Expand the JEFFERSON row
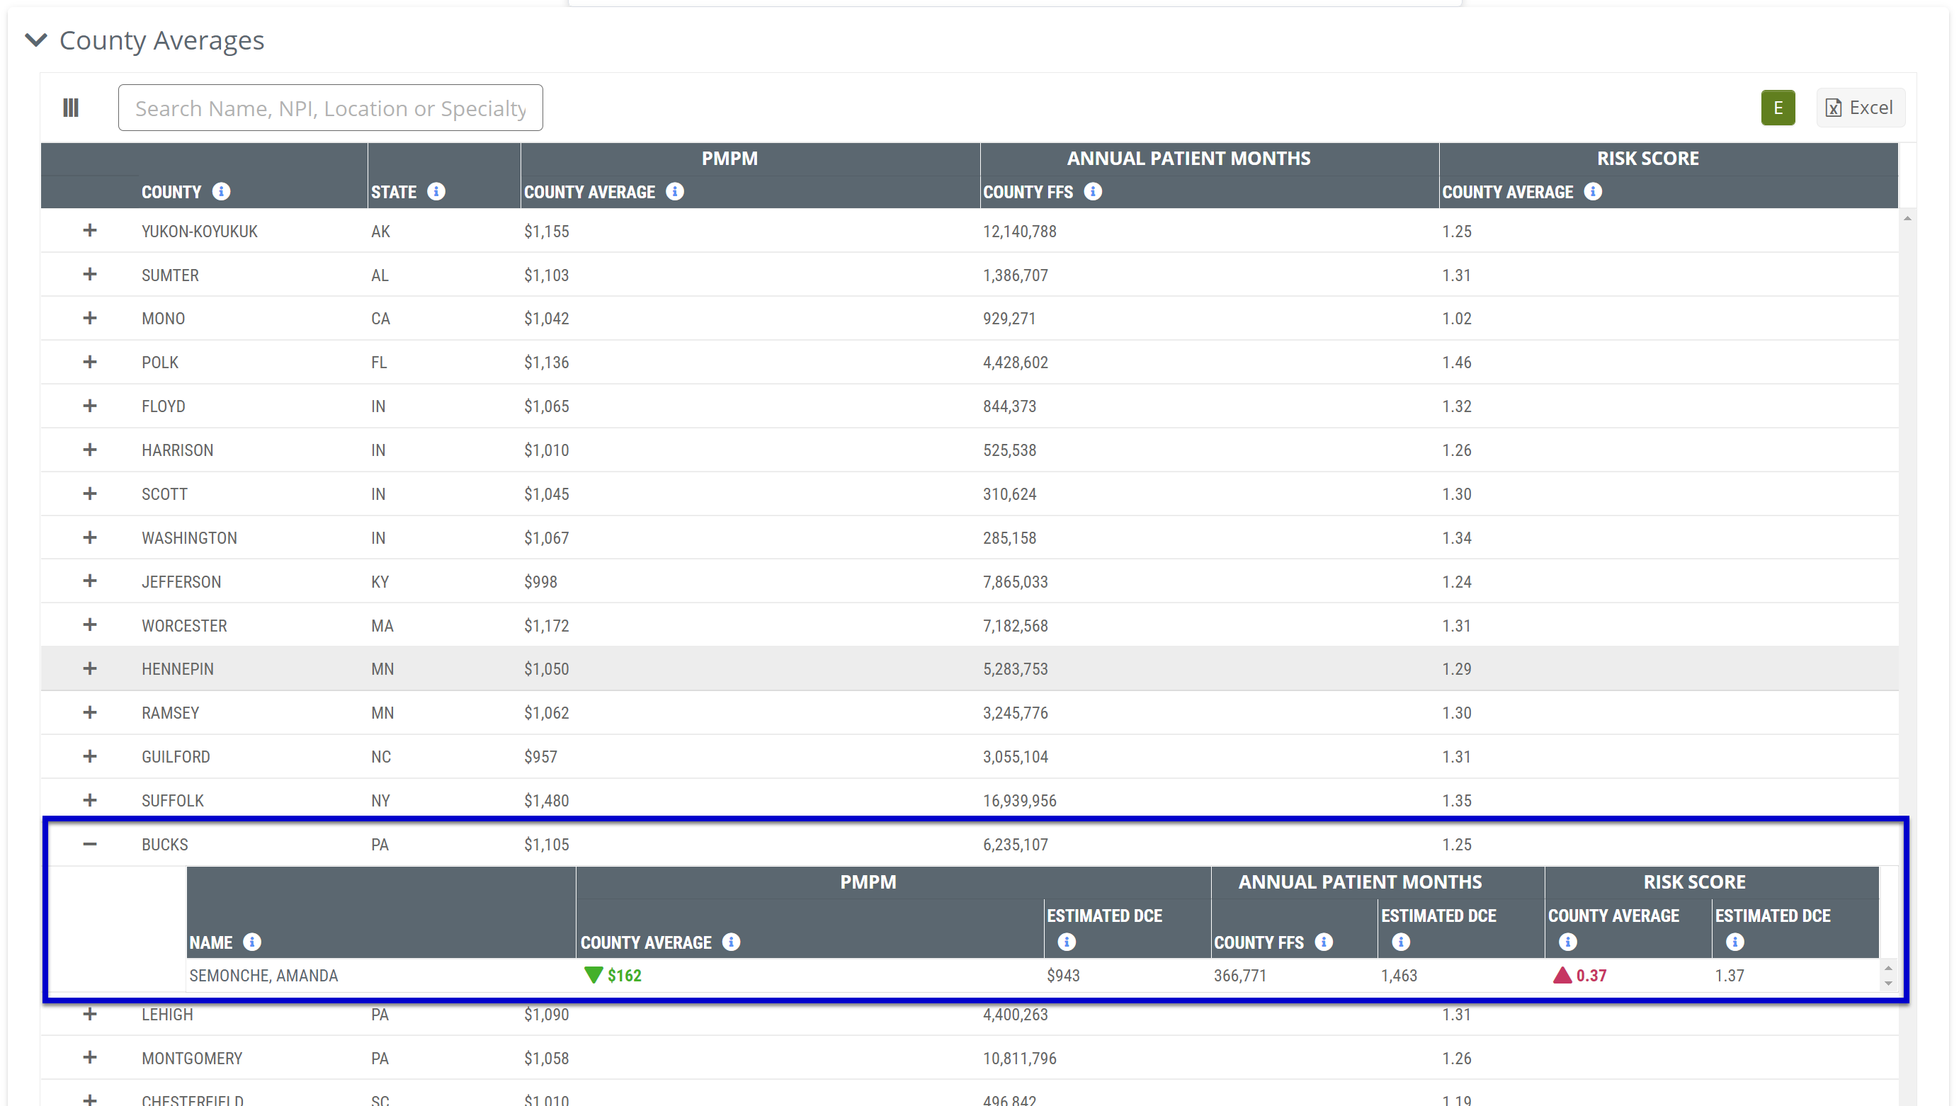Screen dimensions: 1959x1106 tap(90, 581)
